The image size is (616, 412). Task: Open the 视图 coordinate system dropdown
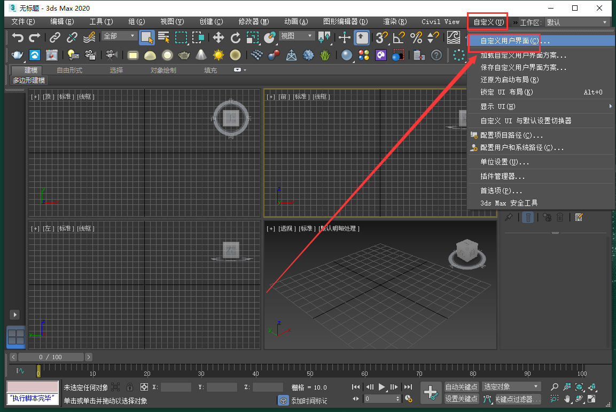(297, 36)
